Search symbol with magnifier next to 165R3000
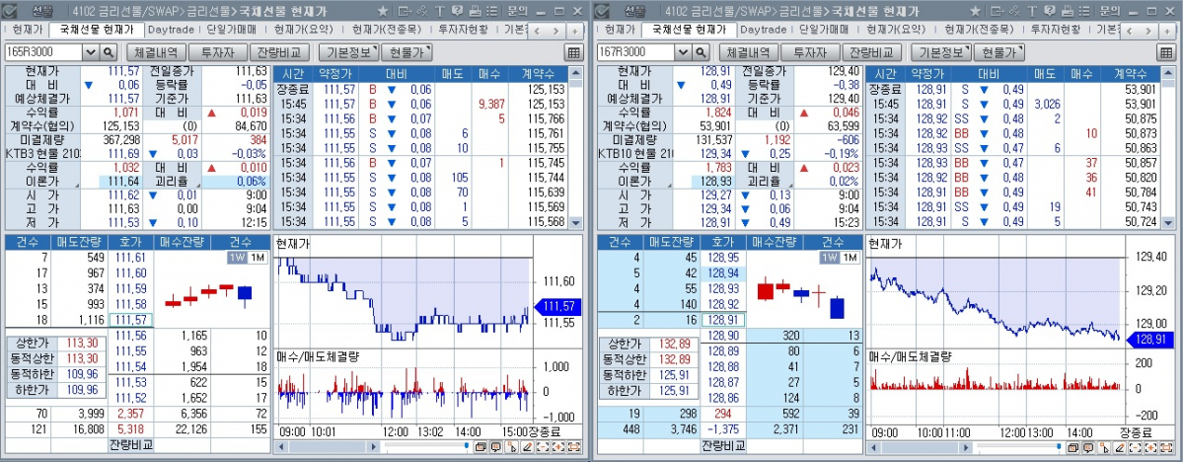1183x462 pixels. tap(108, 52)
